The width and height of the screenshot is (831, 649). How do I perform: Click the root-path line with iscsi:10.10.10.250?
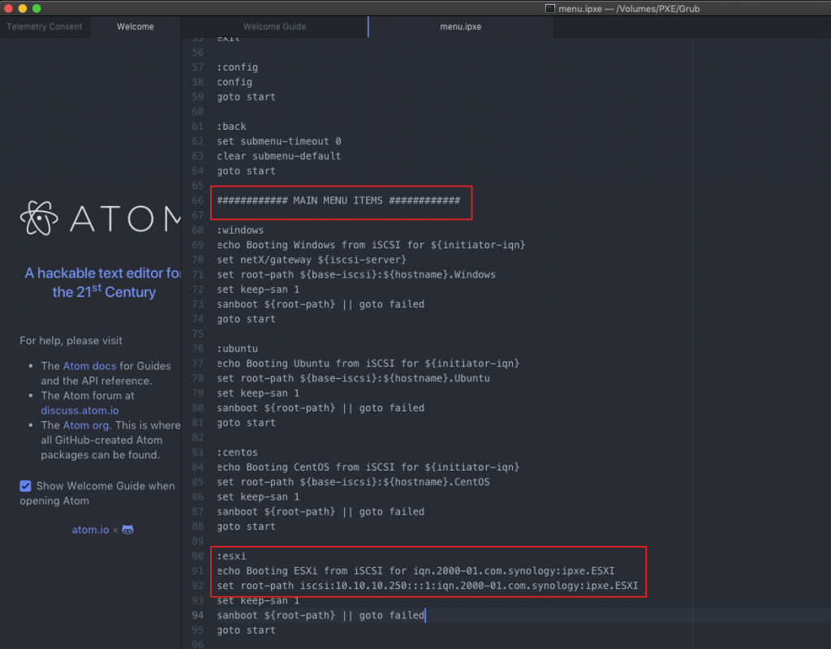coord(428,586)
